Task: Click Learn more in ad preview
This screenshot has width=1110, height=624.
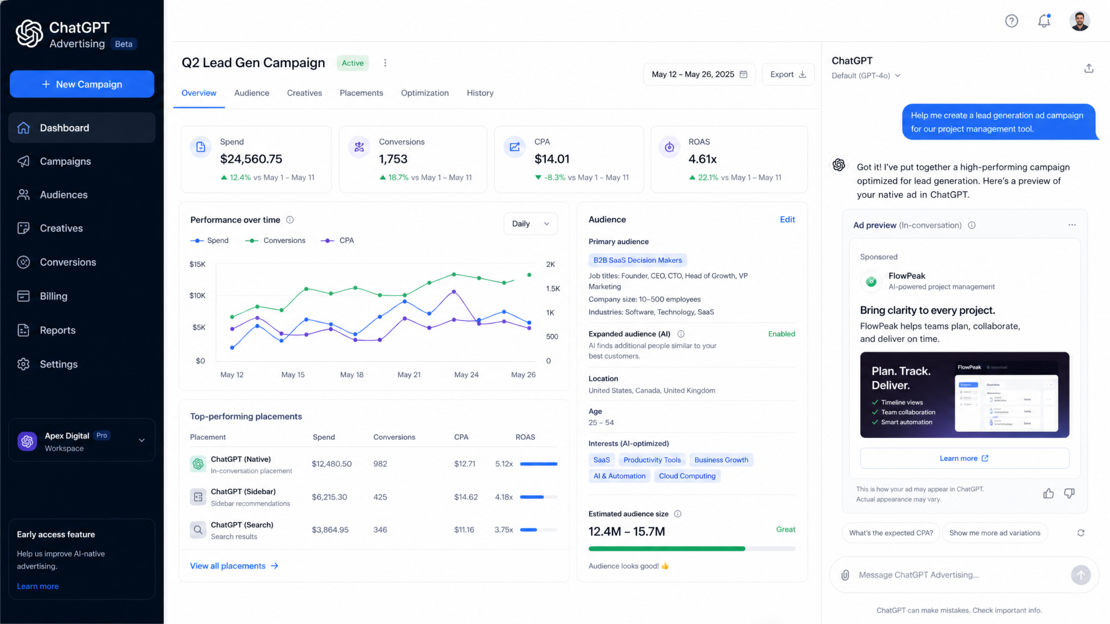Action: pos(964,458)
